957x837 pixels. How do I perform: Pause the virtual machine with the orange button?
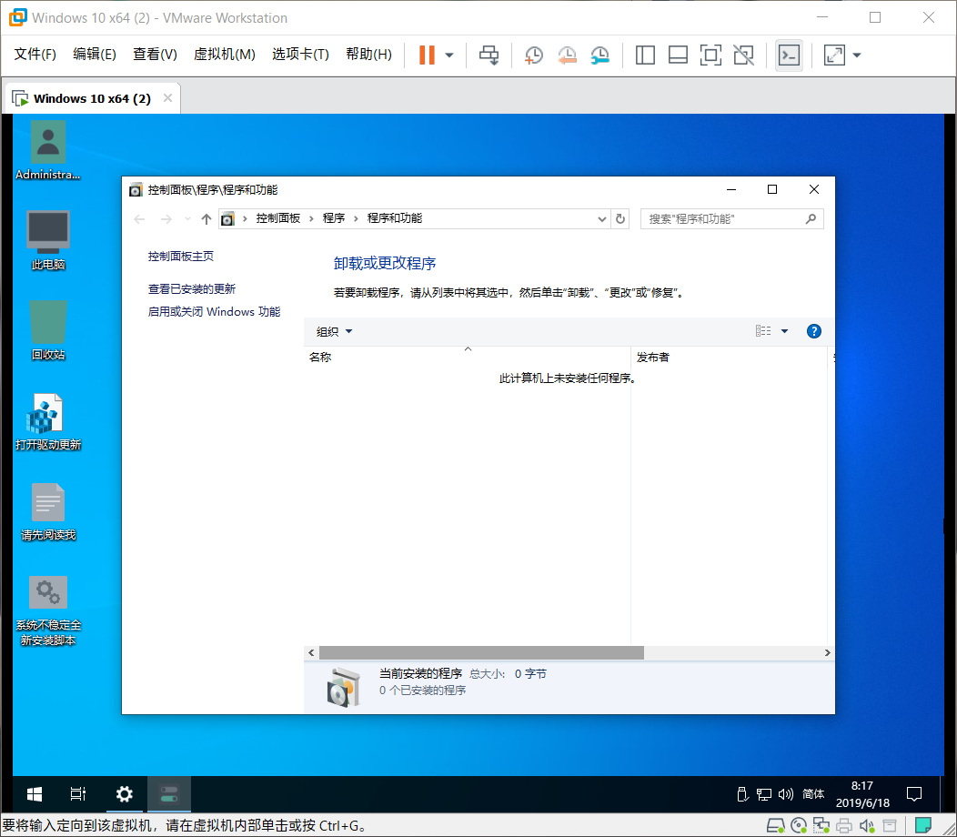pos(427,55)
